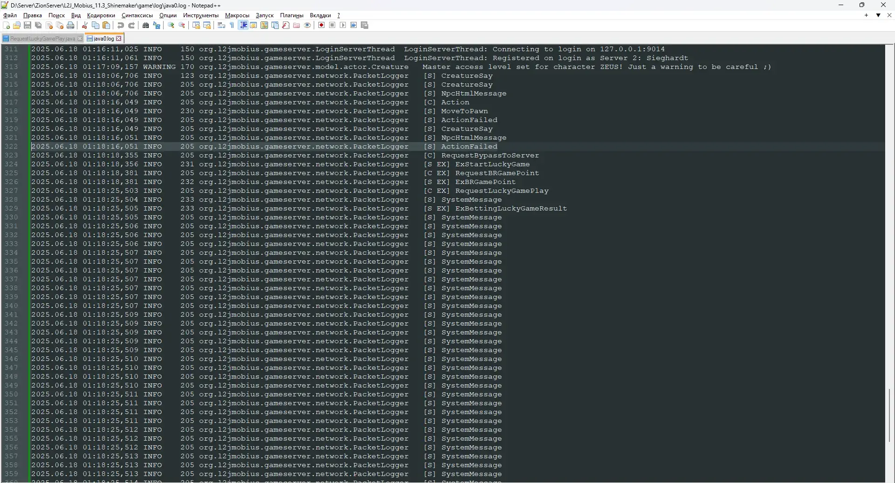Image resolution: width=895 pixels, height=483 pixels.
Task: Open the Файл menu
Action: point(10,15)
